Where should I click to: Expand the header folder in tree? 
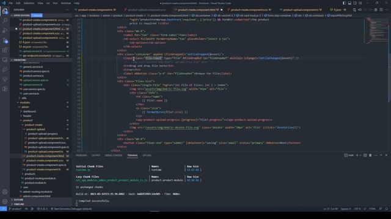(27, 116)
